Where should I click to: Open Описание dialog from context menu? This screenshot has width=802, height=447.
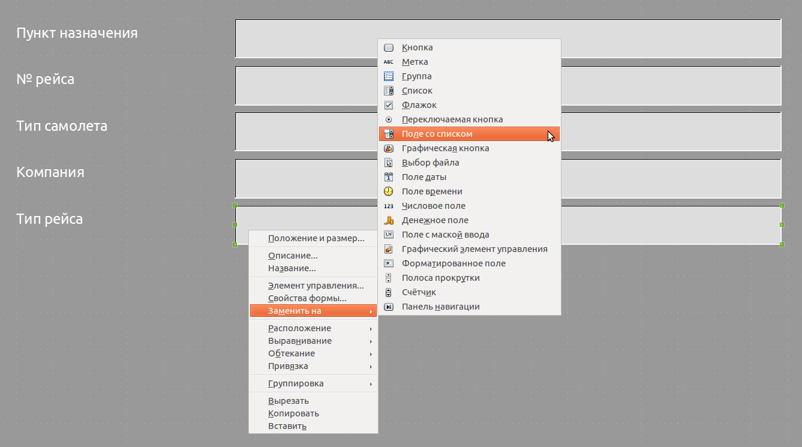pyautogui.click(x=313, y=256)
